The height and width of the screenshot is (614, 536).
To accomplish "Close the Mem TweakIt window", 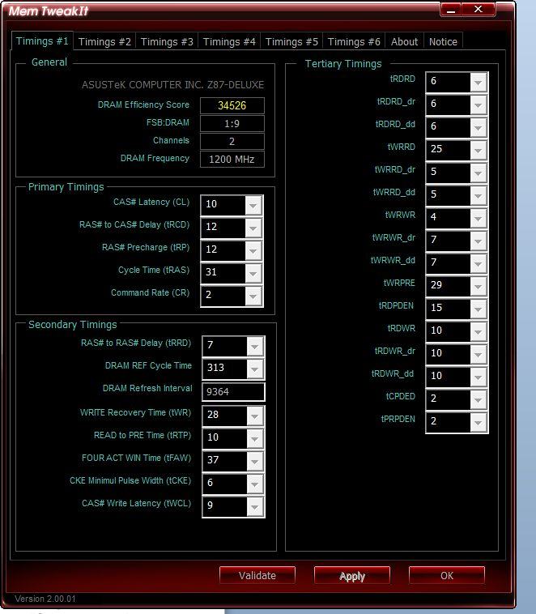I will pyautogui.click(x=478, y=10).
